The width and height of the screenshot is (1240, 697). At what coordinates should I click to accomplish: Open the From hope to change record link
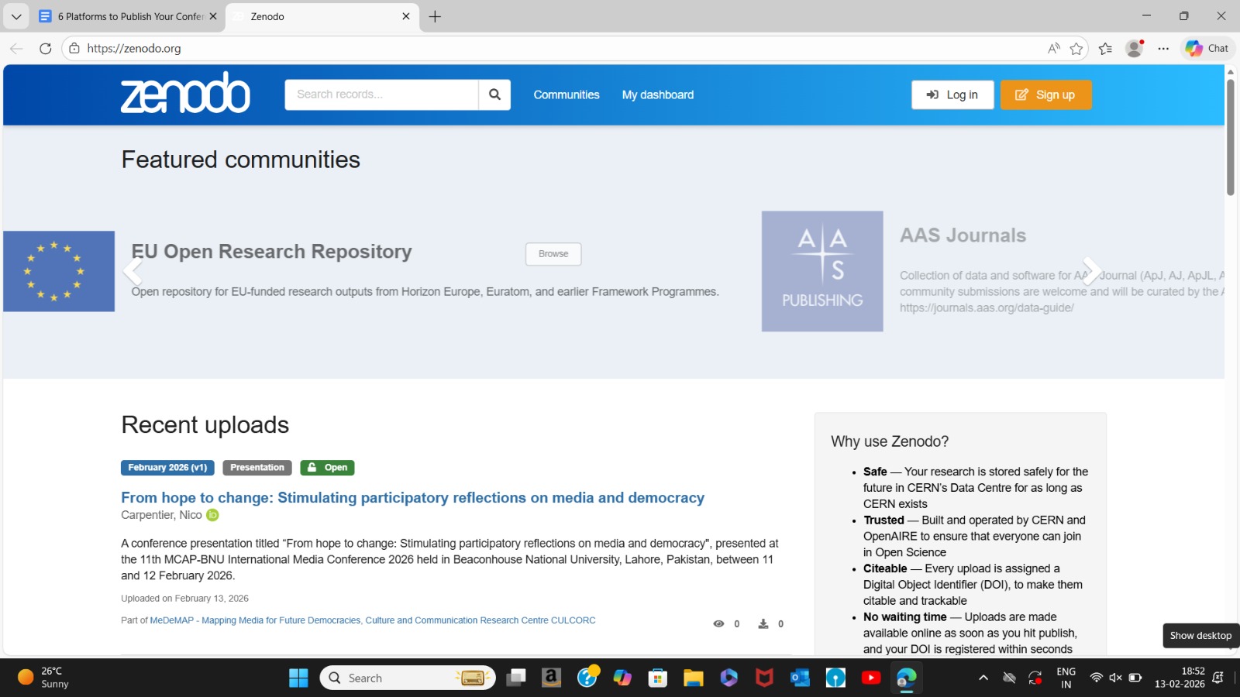pyautogui.click(x=412, y=497)
